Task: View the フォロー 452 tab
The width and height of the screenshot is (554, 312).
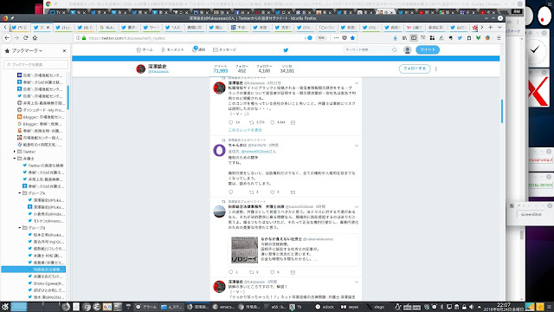Action: tap(242, 69)
